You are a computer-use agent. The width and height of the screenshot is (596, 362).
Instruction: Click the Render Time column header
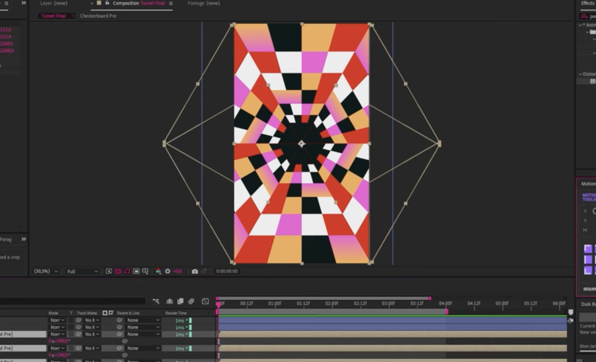coord(176,313)
